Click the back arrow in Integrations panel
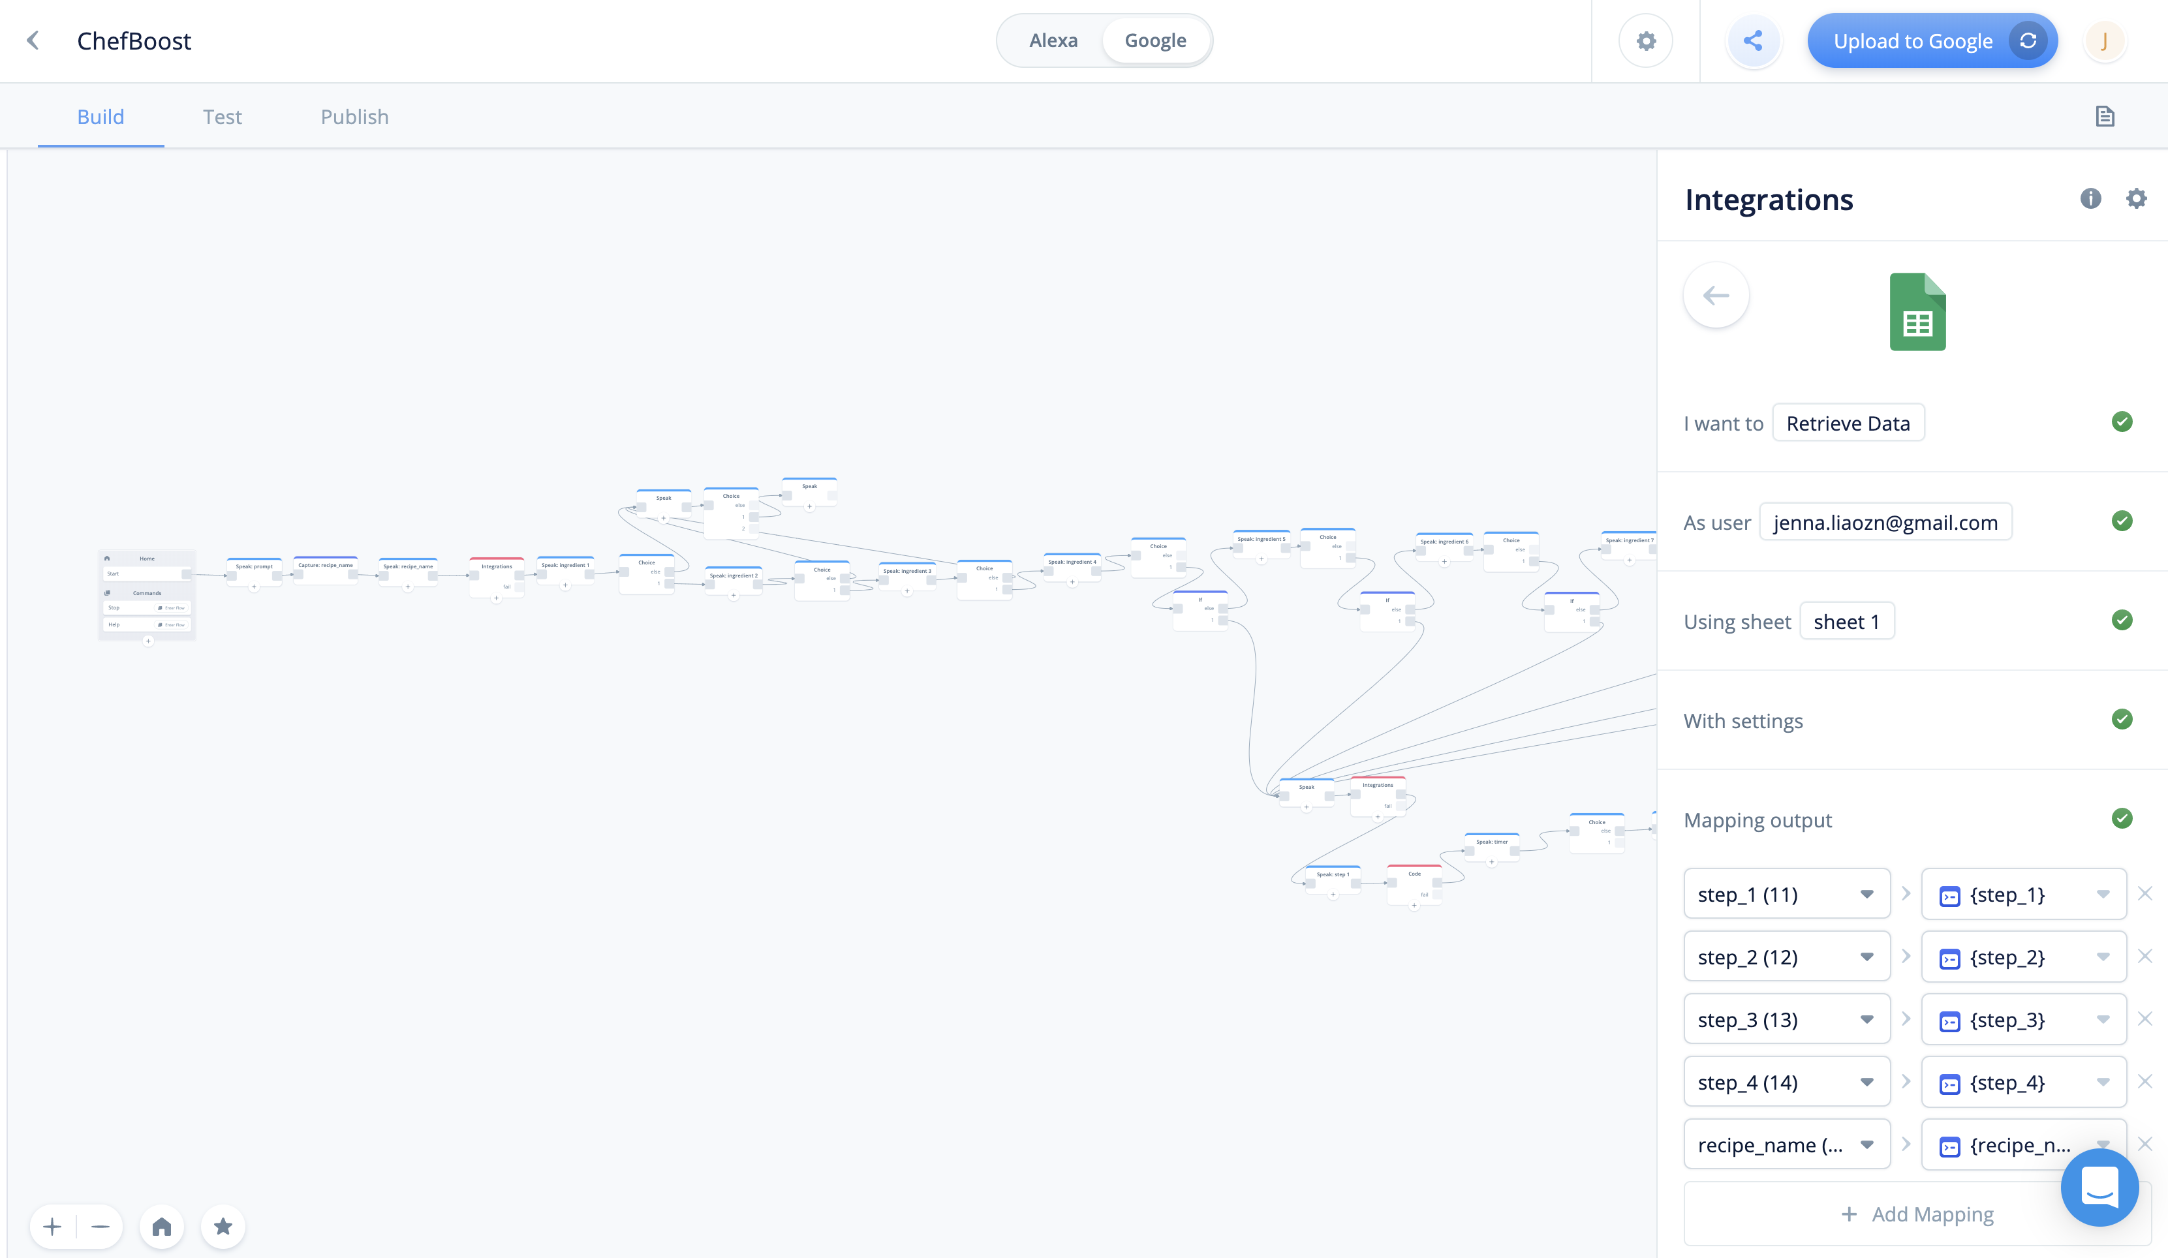This screenshot has width=2168, height=1258. point(1716,295)
